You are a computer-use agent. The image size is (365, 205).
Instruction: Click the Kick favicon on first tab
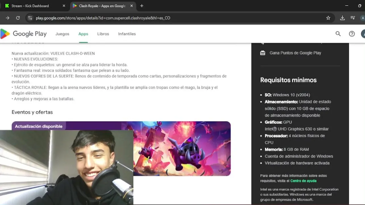[x=7, y=6]
